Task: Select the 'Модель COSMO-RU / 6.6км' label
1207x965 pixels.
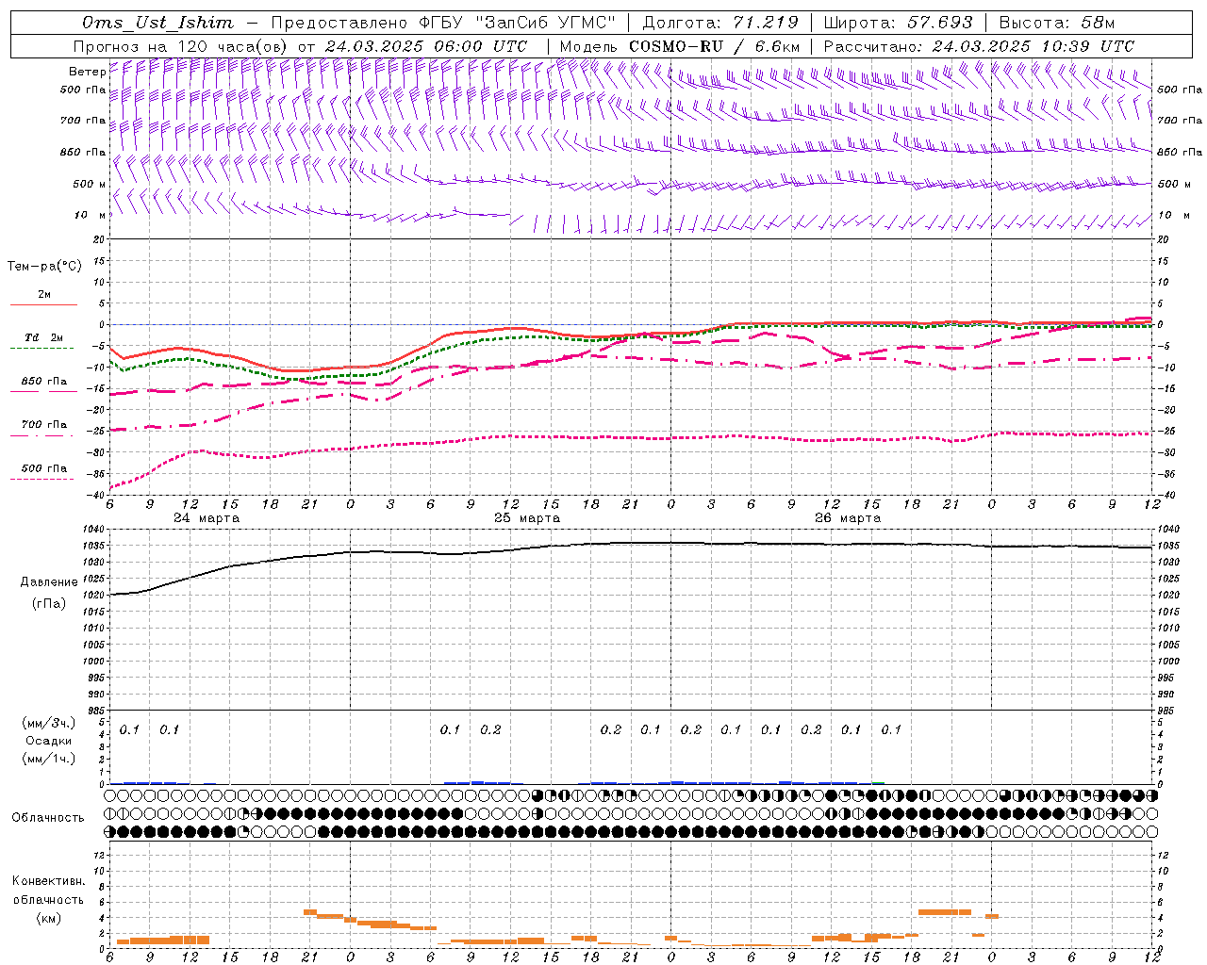Action: (x=680, y=46)
